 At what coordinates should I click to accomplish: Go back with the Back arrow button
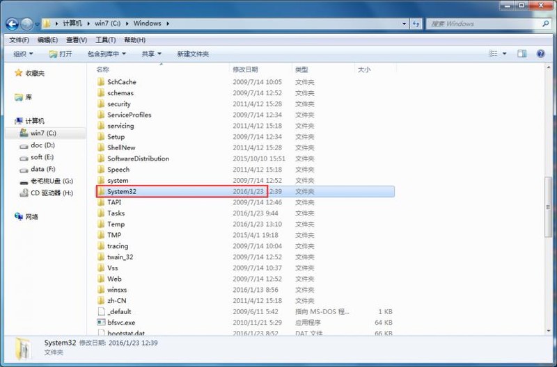click(12, 24)
